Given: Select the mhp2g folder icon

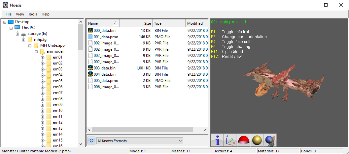Looking at the screenshot, I should pyautogui.click(x=30, y=39).
